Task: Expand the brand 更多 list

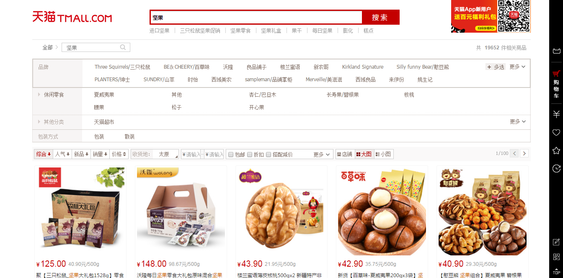Action: tap(517, 67)
